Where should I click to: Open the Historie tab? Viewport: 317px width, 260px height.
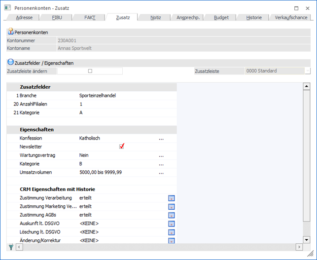click(x=253, y=17)
